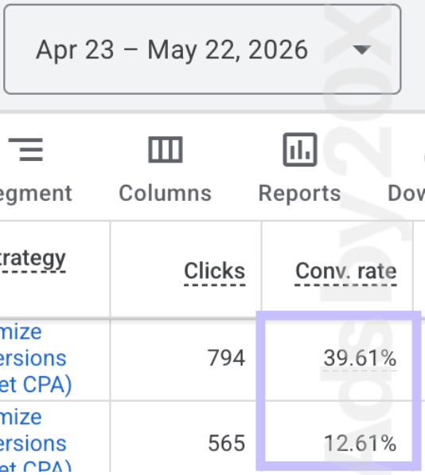Open the Reports chart icon
This screenshot has width=425, height=475.
(x=300, y=149)
